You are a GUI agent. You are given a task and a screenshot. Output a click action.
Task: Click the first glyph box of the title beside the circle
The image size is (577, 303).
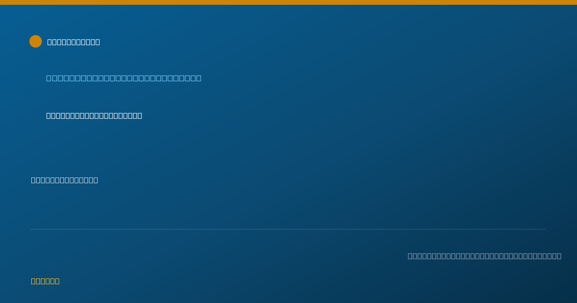[x=50, y=42]
